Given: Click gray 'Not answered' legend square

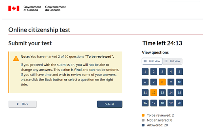Looking at the screenshot, I should [x=143, y=120].
